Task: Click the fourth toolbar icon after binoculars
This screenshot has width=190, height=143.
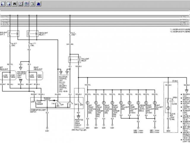Action: [x=20, y=4]
